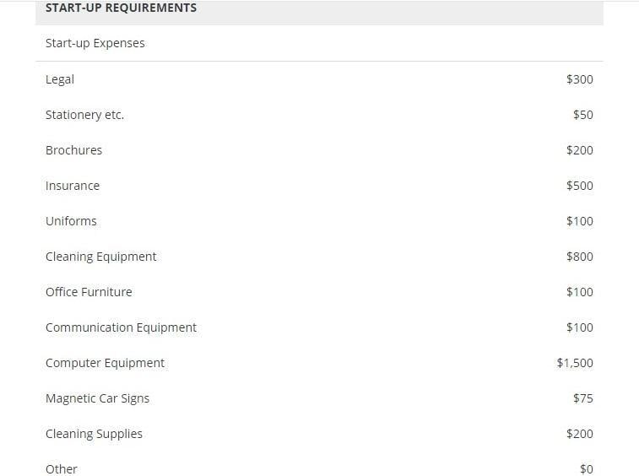Click the Cleaning Supplies row label
This screenshot has width=639, height=476.
coord(94,434)
